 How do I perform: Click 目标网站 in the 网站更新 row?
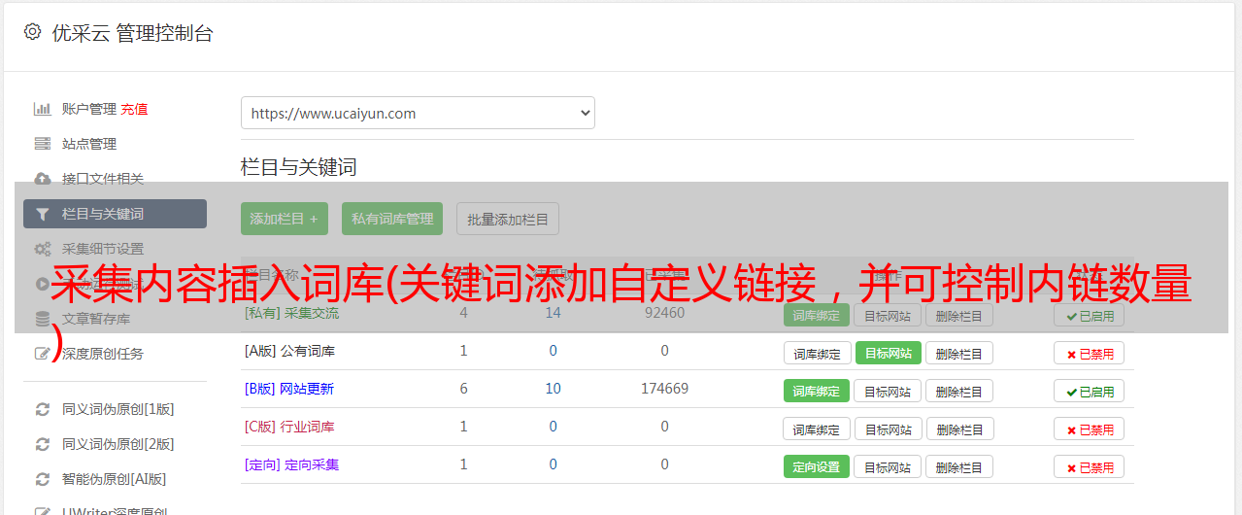point(889,392)
